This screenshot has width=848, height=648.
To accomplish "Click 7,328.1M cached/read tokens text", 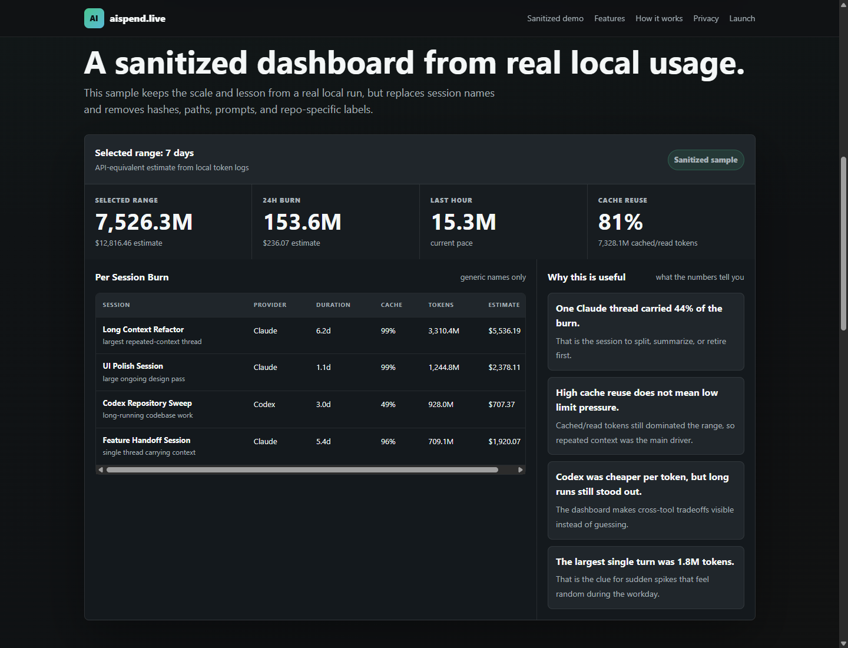I will 648,243.
